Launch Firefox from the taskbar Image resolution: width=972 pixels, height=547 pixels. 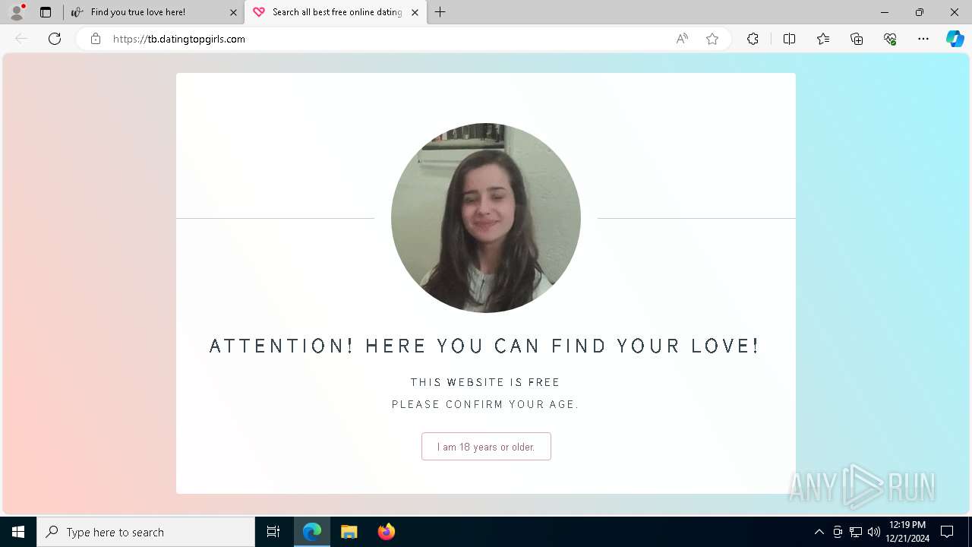[x=387, y=532]
